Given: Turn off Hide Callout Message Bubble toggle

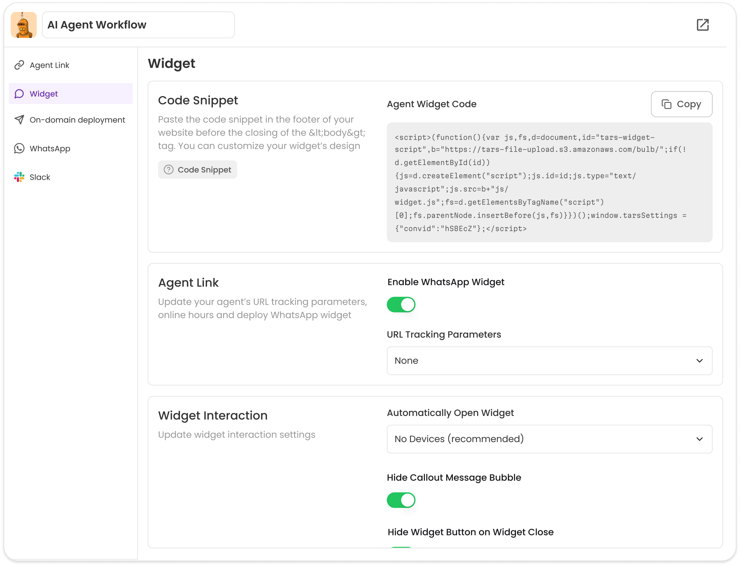Looking at the screenshot, I should point(401,500).
